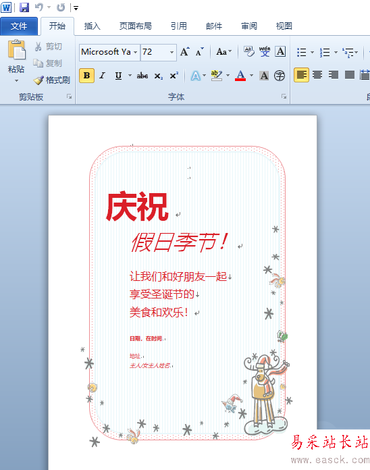Open the multilevel list dropdown arrow
Screen dimensions: 370x470
pos(356,52)
